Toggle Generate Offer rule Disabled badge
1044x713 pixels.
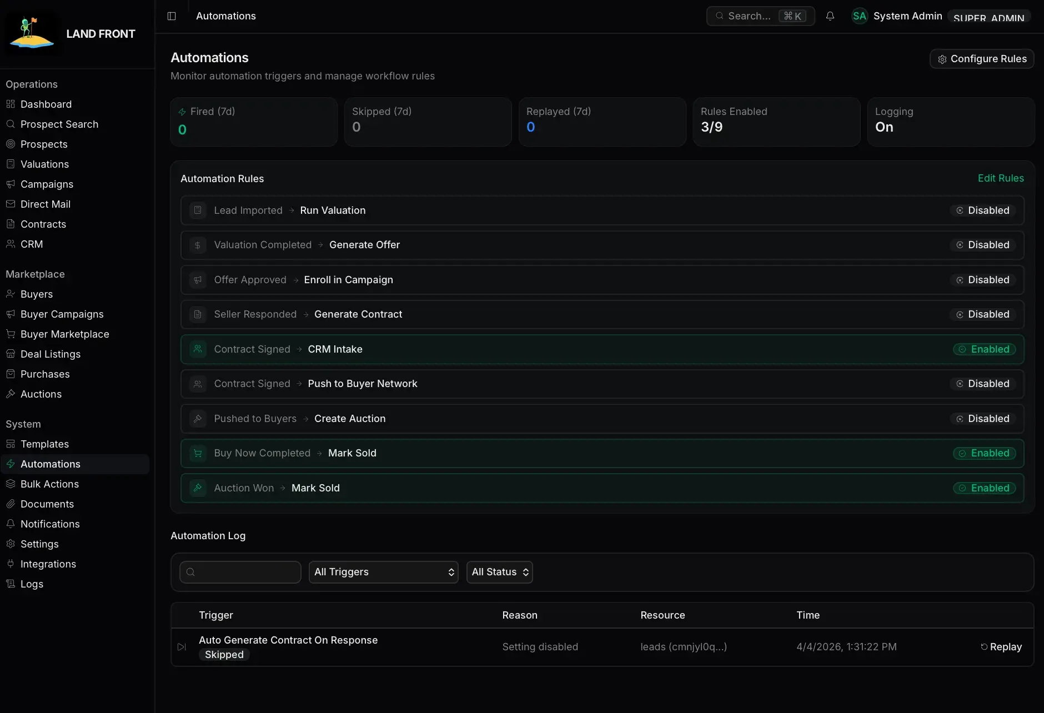point(983,245)
